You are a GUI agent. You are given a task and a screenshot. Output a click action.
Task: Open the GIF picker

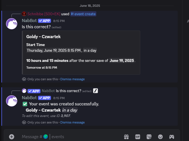(138, 137)
